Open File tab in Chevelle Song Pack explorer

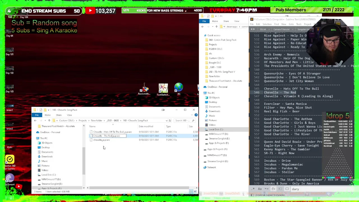[x=37, y=115]
